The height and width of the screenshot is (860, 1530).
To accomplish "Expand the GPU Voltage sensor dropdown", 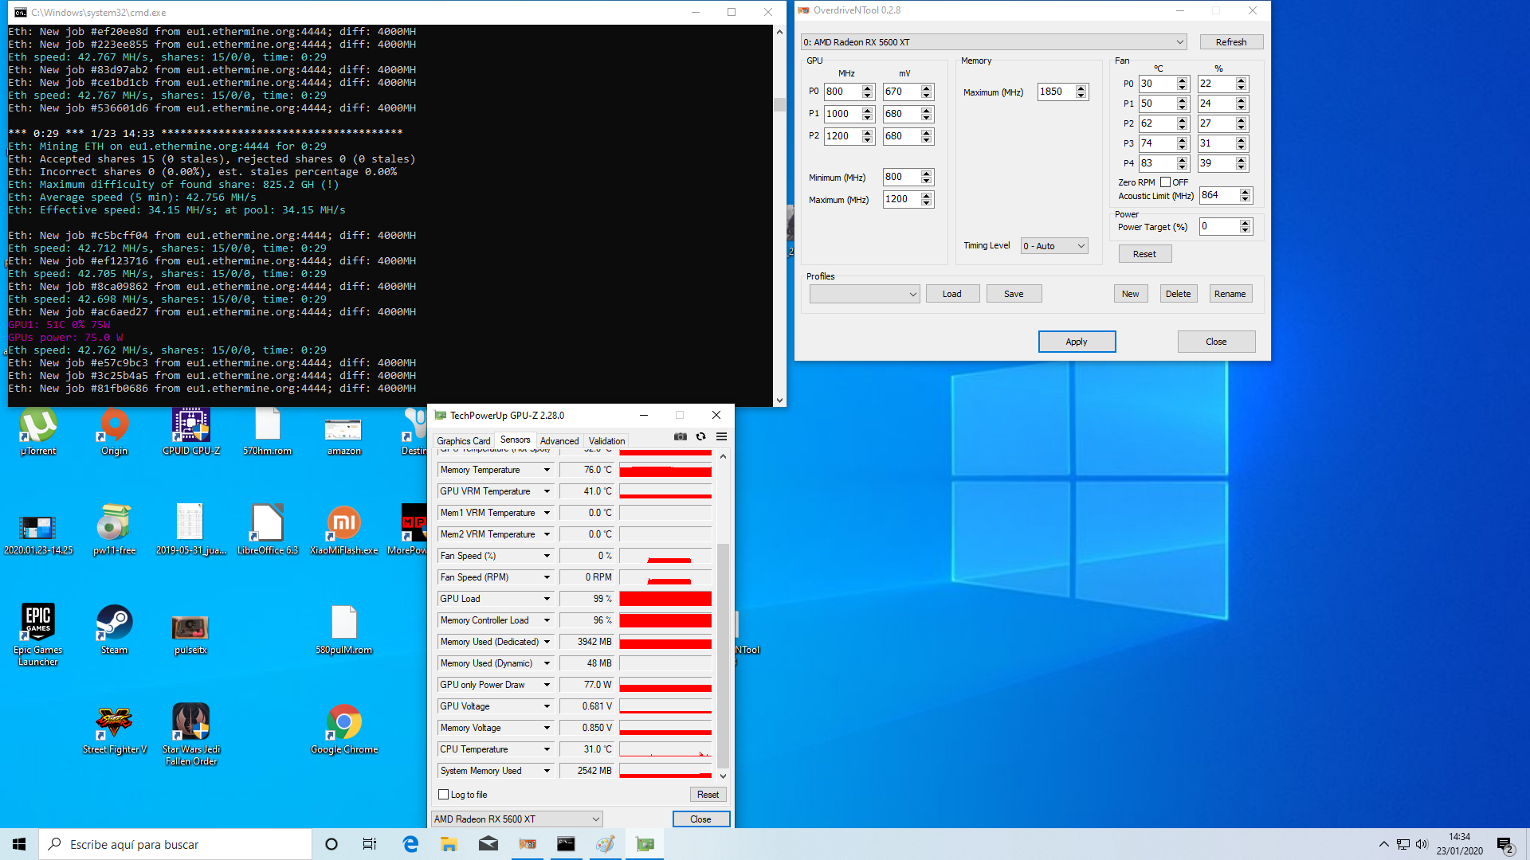I will 547,706.
